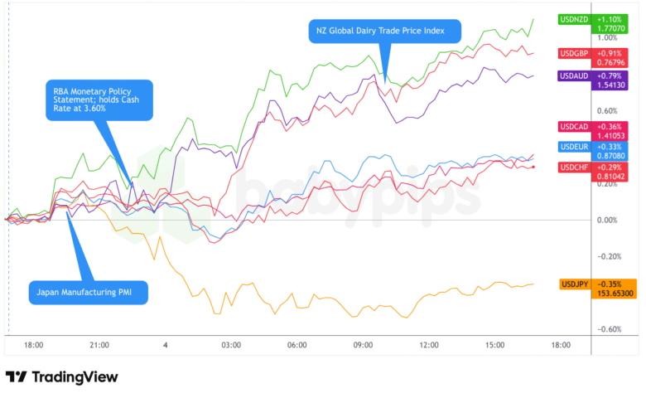646x398 pixels.
Task: Click the -0.60% percentage axis label
Action: [x=609, y=329]
